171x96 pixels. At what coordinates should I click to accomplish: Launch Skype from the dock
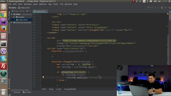coord(3,59)
